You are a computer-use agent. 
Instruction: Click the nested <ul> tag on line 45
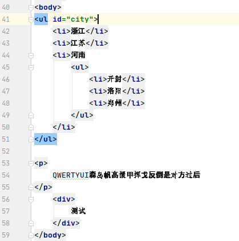80,67
